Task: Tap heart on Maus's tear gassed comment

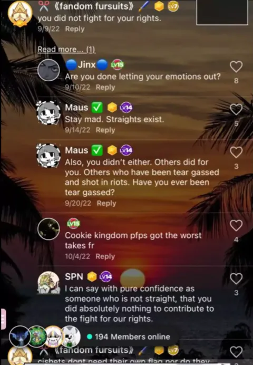Action: [236, 152]
